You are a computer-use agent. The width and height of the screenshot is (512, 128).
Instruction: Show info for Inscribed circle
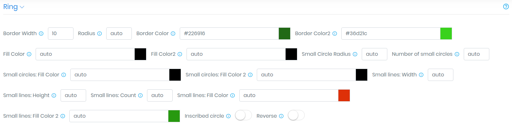click(x=228, y=116)
